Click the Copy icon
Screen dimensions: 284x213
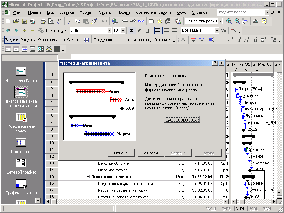coord(77,21)
